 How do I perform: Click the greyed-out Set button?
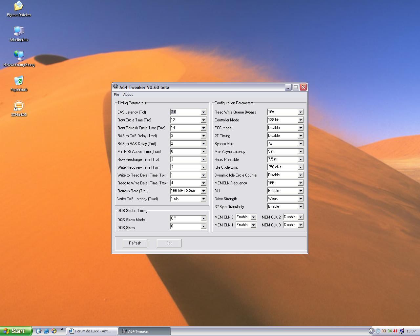pyautogui.click(x=169, y=243)
